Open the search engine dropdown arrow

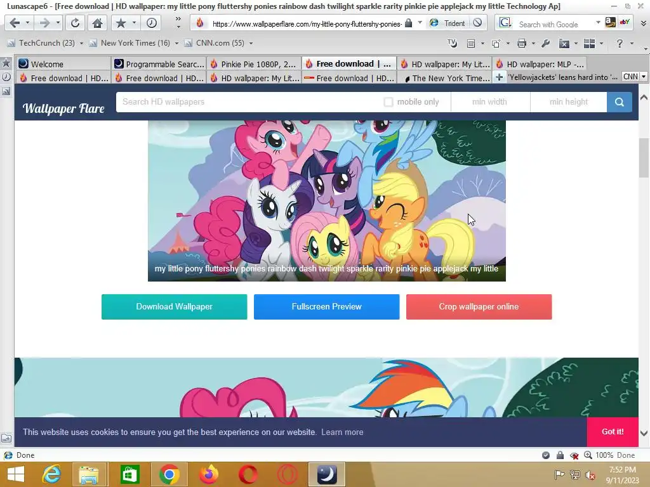[x=598, y=23]
